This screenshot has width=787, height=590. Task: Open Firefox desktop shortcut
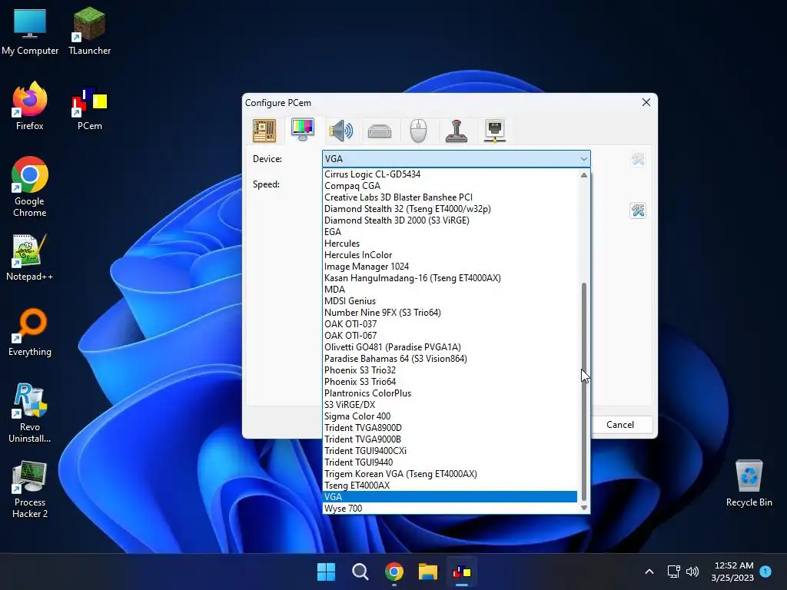coord(30,106)
